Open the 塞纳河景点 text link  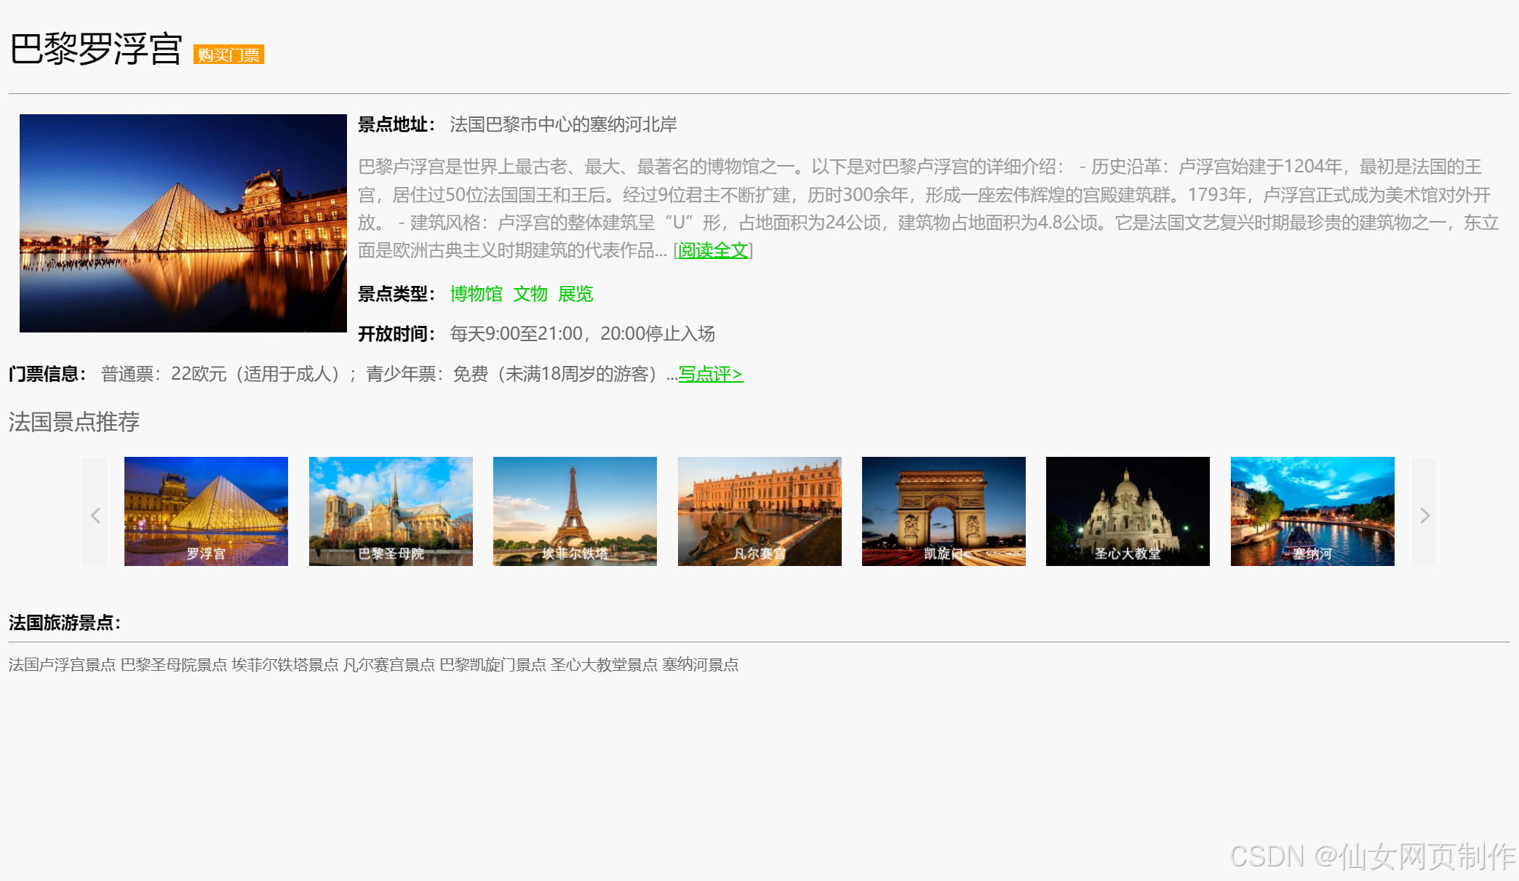pyautogui.click(x=700, y=665)
